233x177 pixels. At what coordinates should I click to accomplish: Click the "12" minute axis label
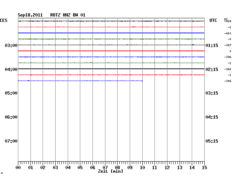167,168
